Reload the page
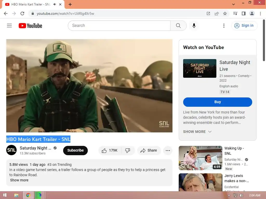 22,13
